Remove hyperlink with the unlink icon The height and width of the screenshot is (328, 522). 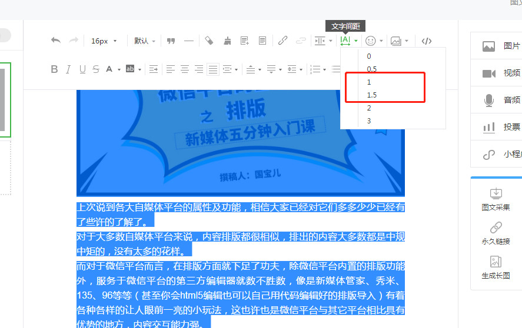pyautogui.click(x=301, y=41)
